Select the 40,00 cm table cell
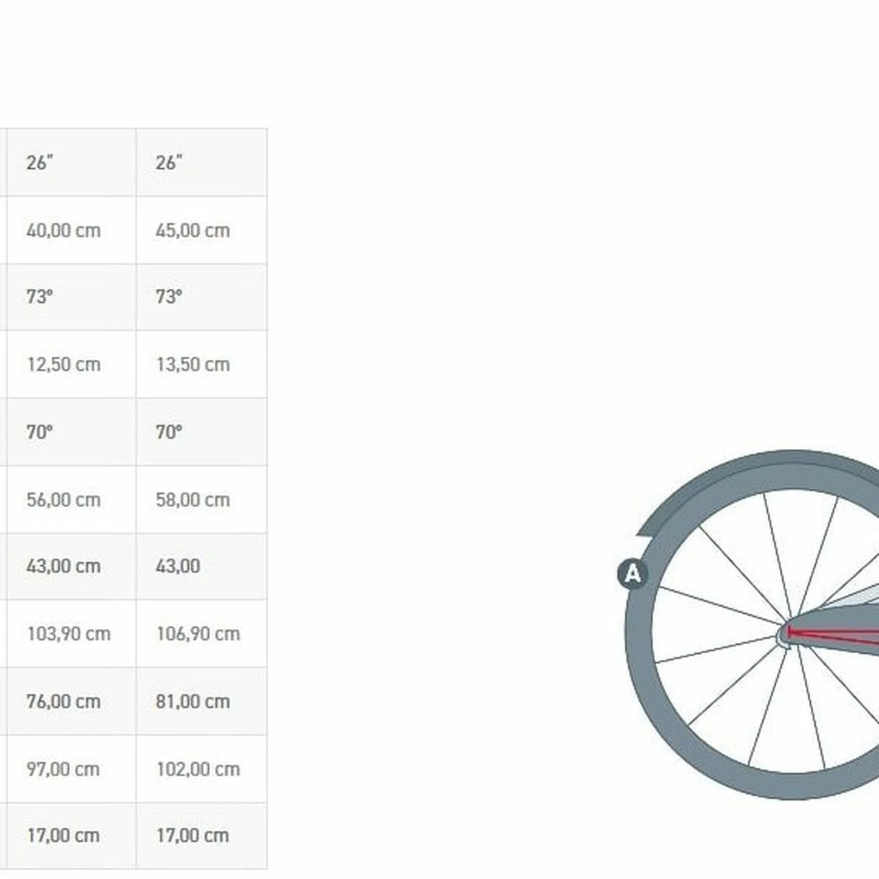This screenshot has width=879, height=879. click(x=63, y=230)
